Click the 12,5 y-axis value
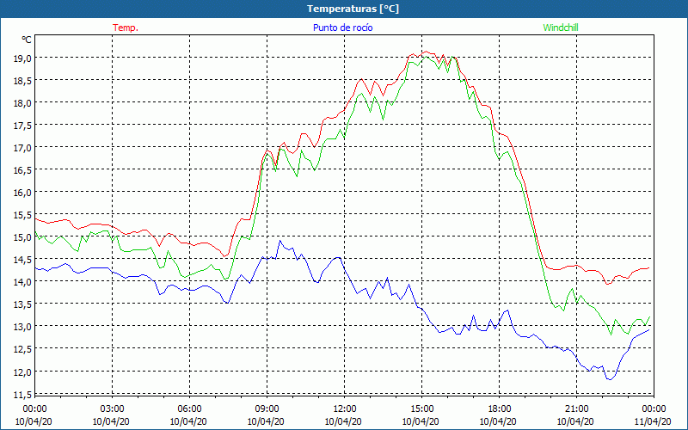Screen dimensions: 688x430 [x=22, y=349]
